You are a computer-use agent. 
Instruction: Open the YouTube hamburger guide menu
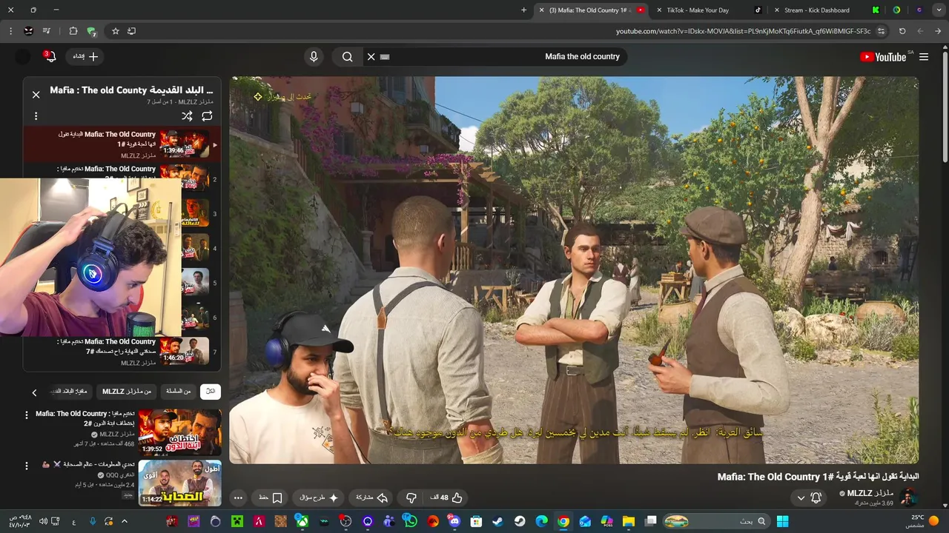(924, 56)
